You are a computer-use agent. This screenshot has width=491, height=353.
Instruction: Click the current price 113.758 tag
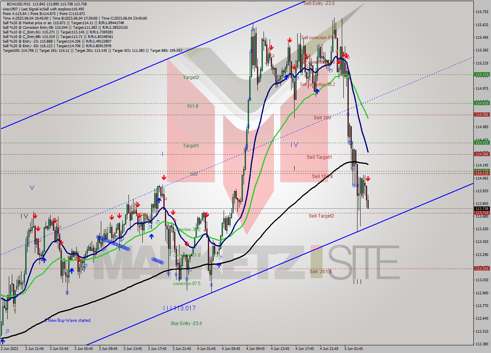coord(482,209)
